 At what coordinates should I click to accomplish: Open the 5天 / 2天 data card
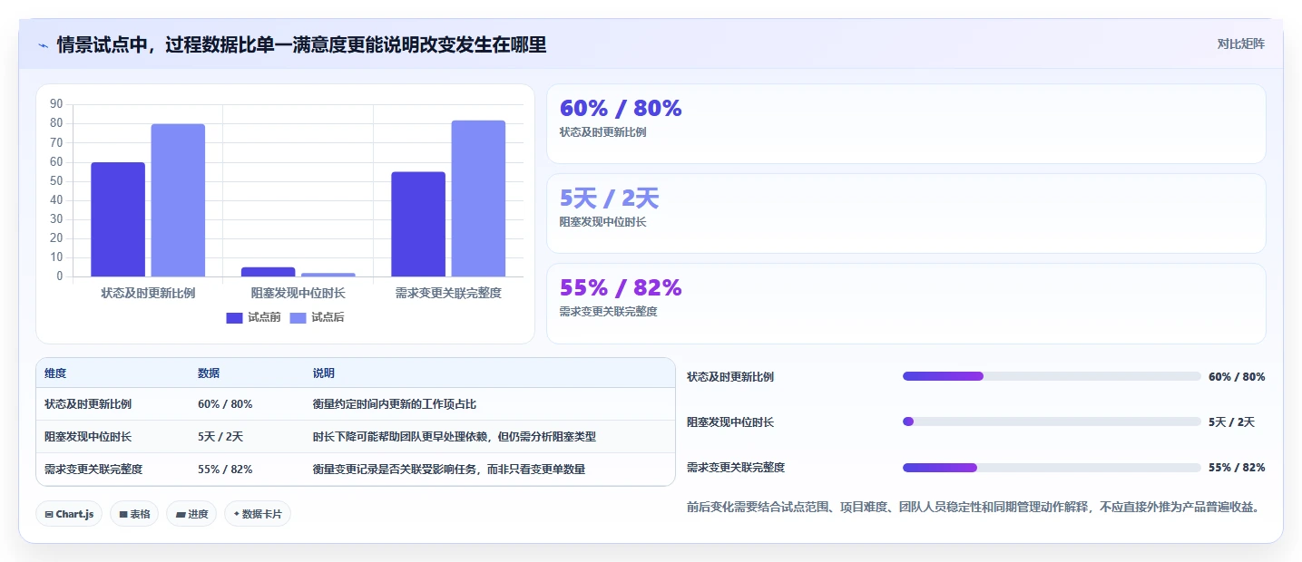pos(906,214)
